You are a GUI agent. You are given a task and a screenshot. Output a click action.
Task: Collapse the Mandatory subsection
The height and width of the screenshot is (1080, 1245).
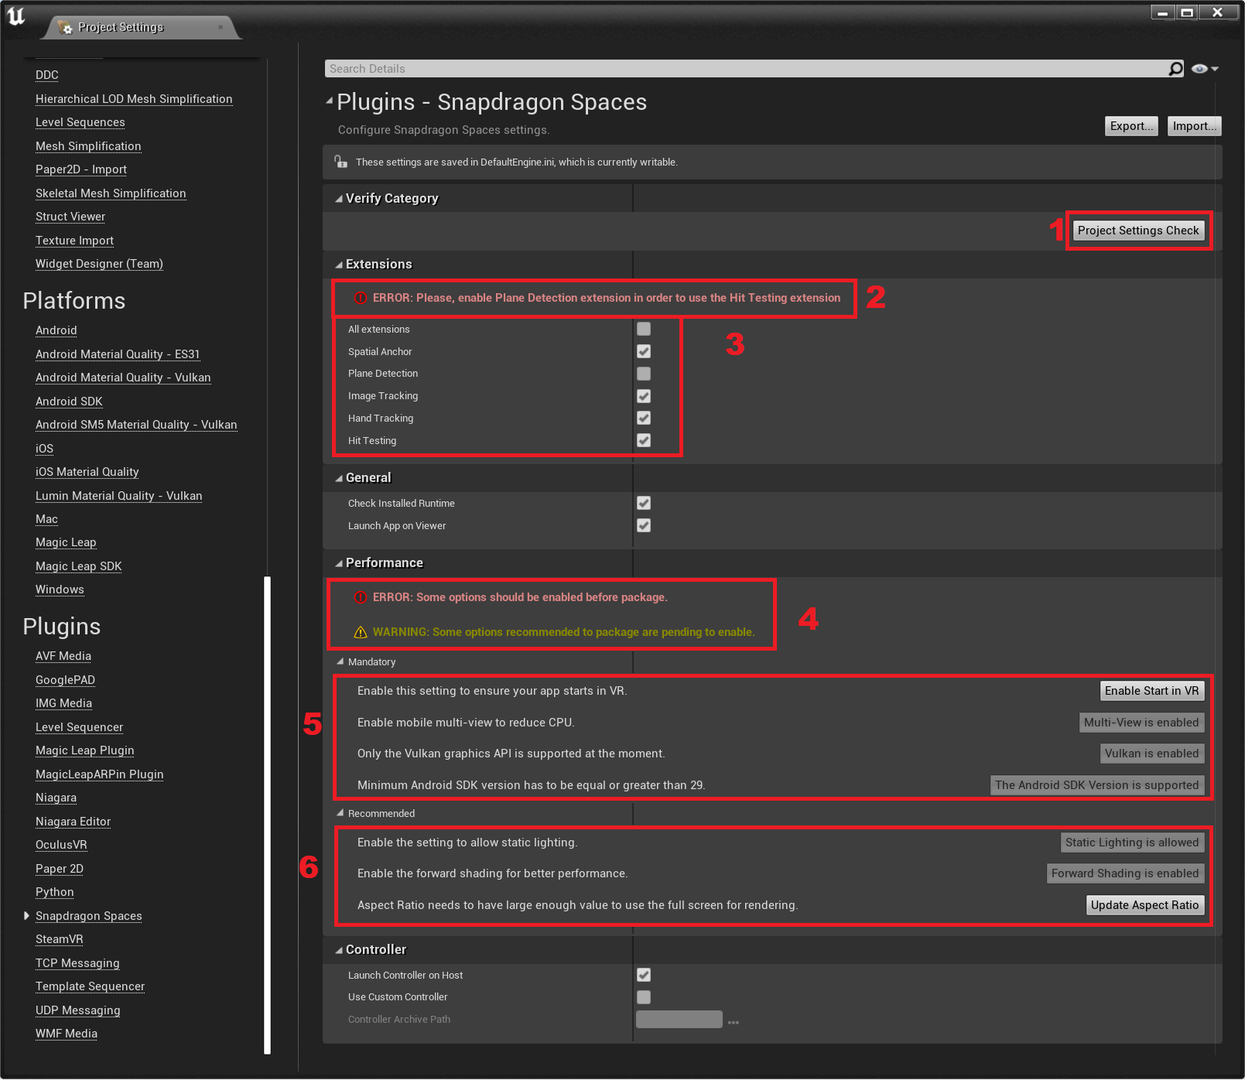340,661
